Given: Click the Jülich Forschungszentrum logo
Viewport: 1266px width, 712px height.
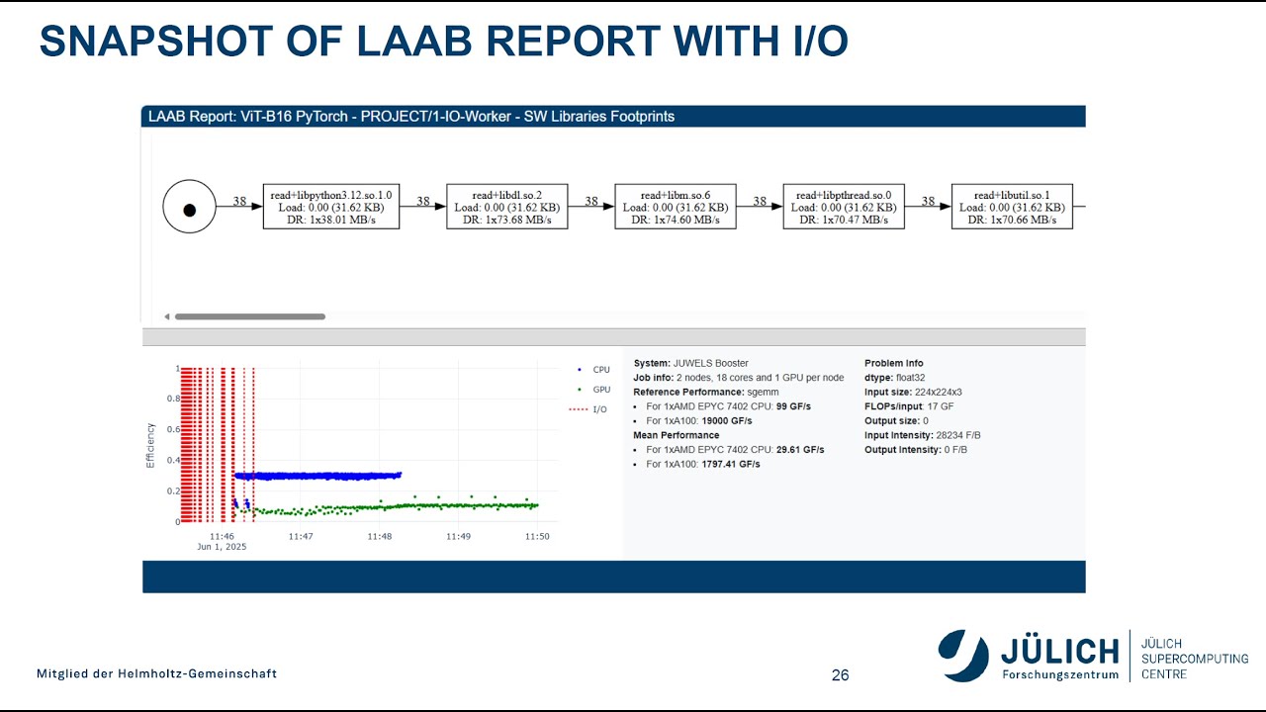Looking at the screenshot, I should pos(1029,656).
